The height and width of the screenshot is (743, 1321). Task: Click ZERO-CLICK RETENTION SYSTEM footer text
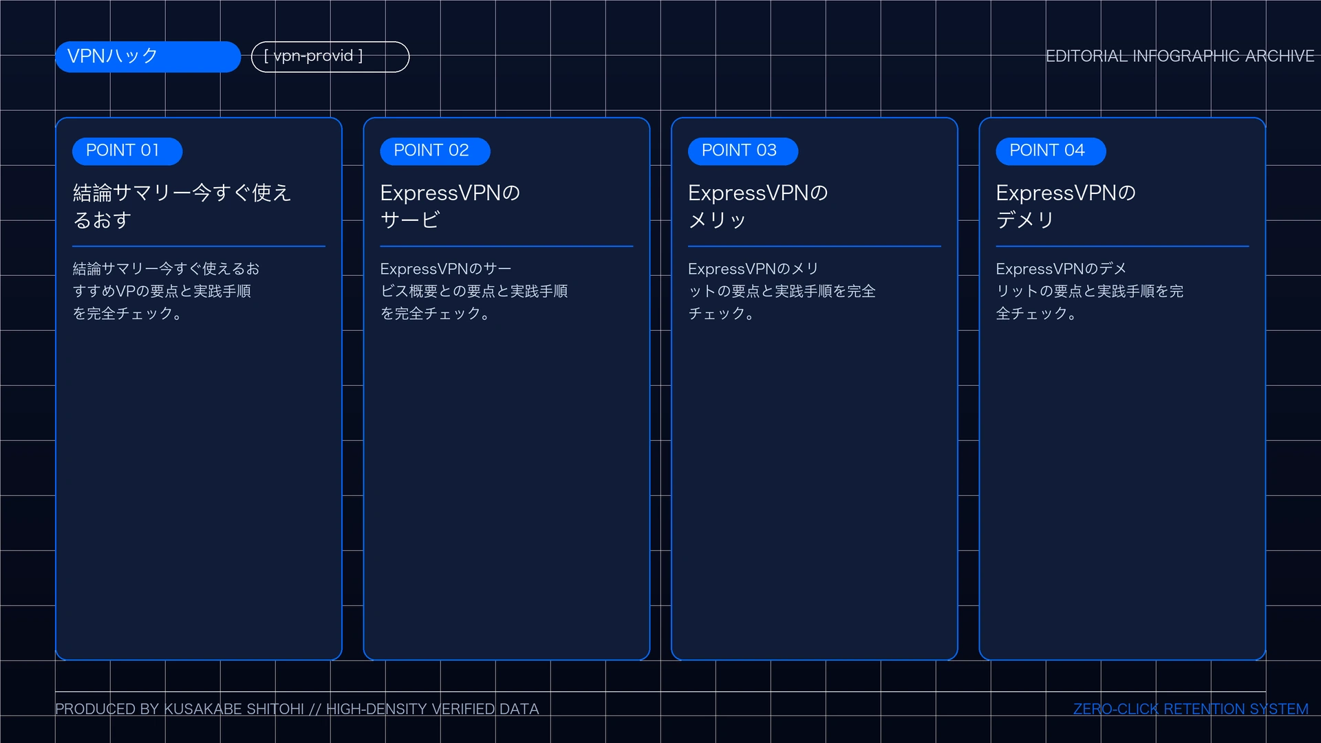point(1191,709)
